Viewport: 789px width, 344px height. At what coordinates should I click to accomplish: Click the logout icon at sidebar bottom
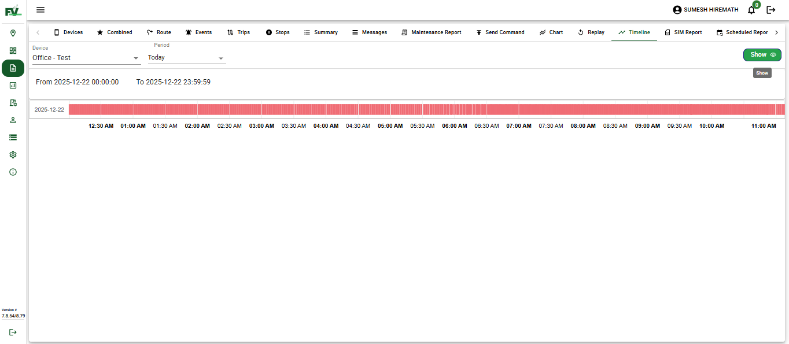(x=13, y=332)
